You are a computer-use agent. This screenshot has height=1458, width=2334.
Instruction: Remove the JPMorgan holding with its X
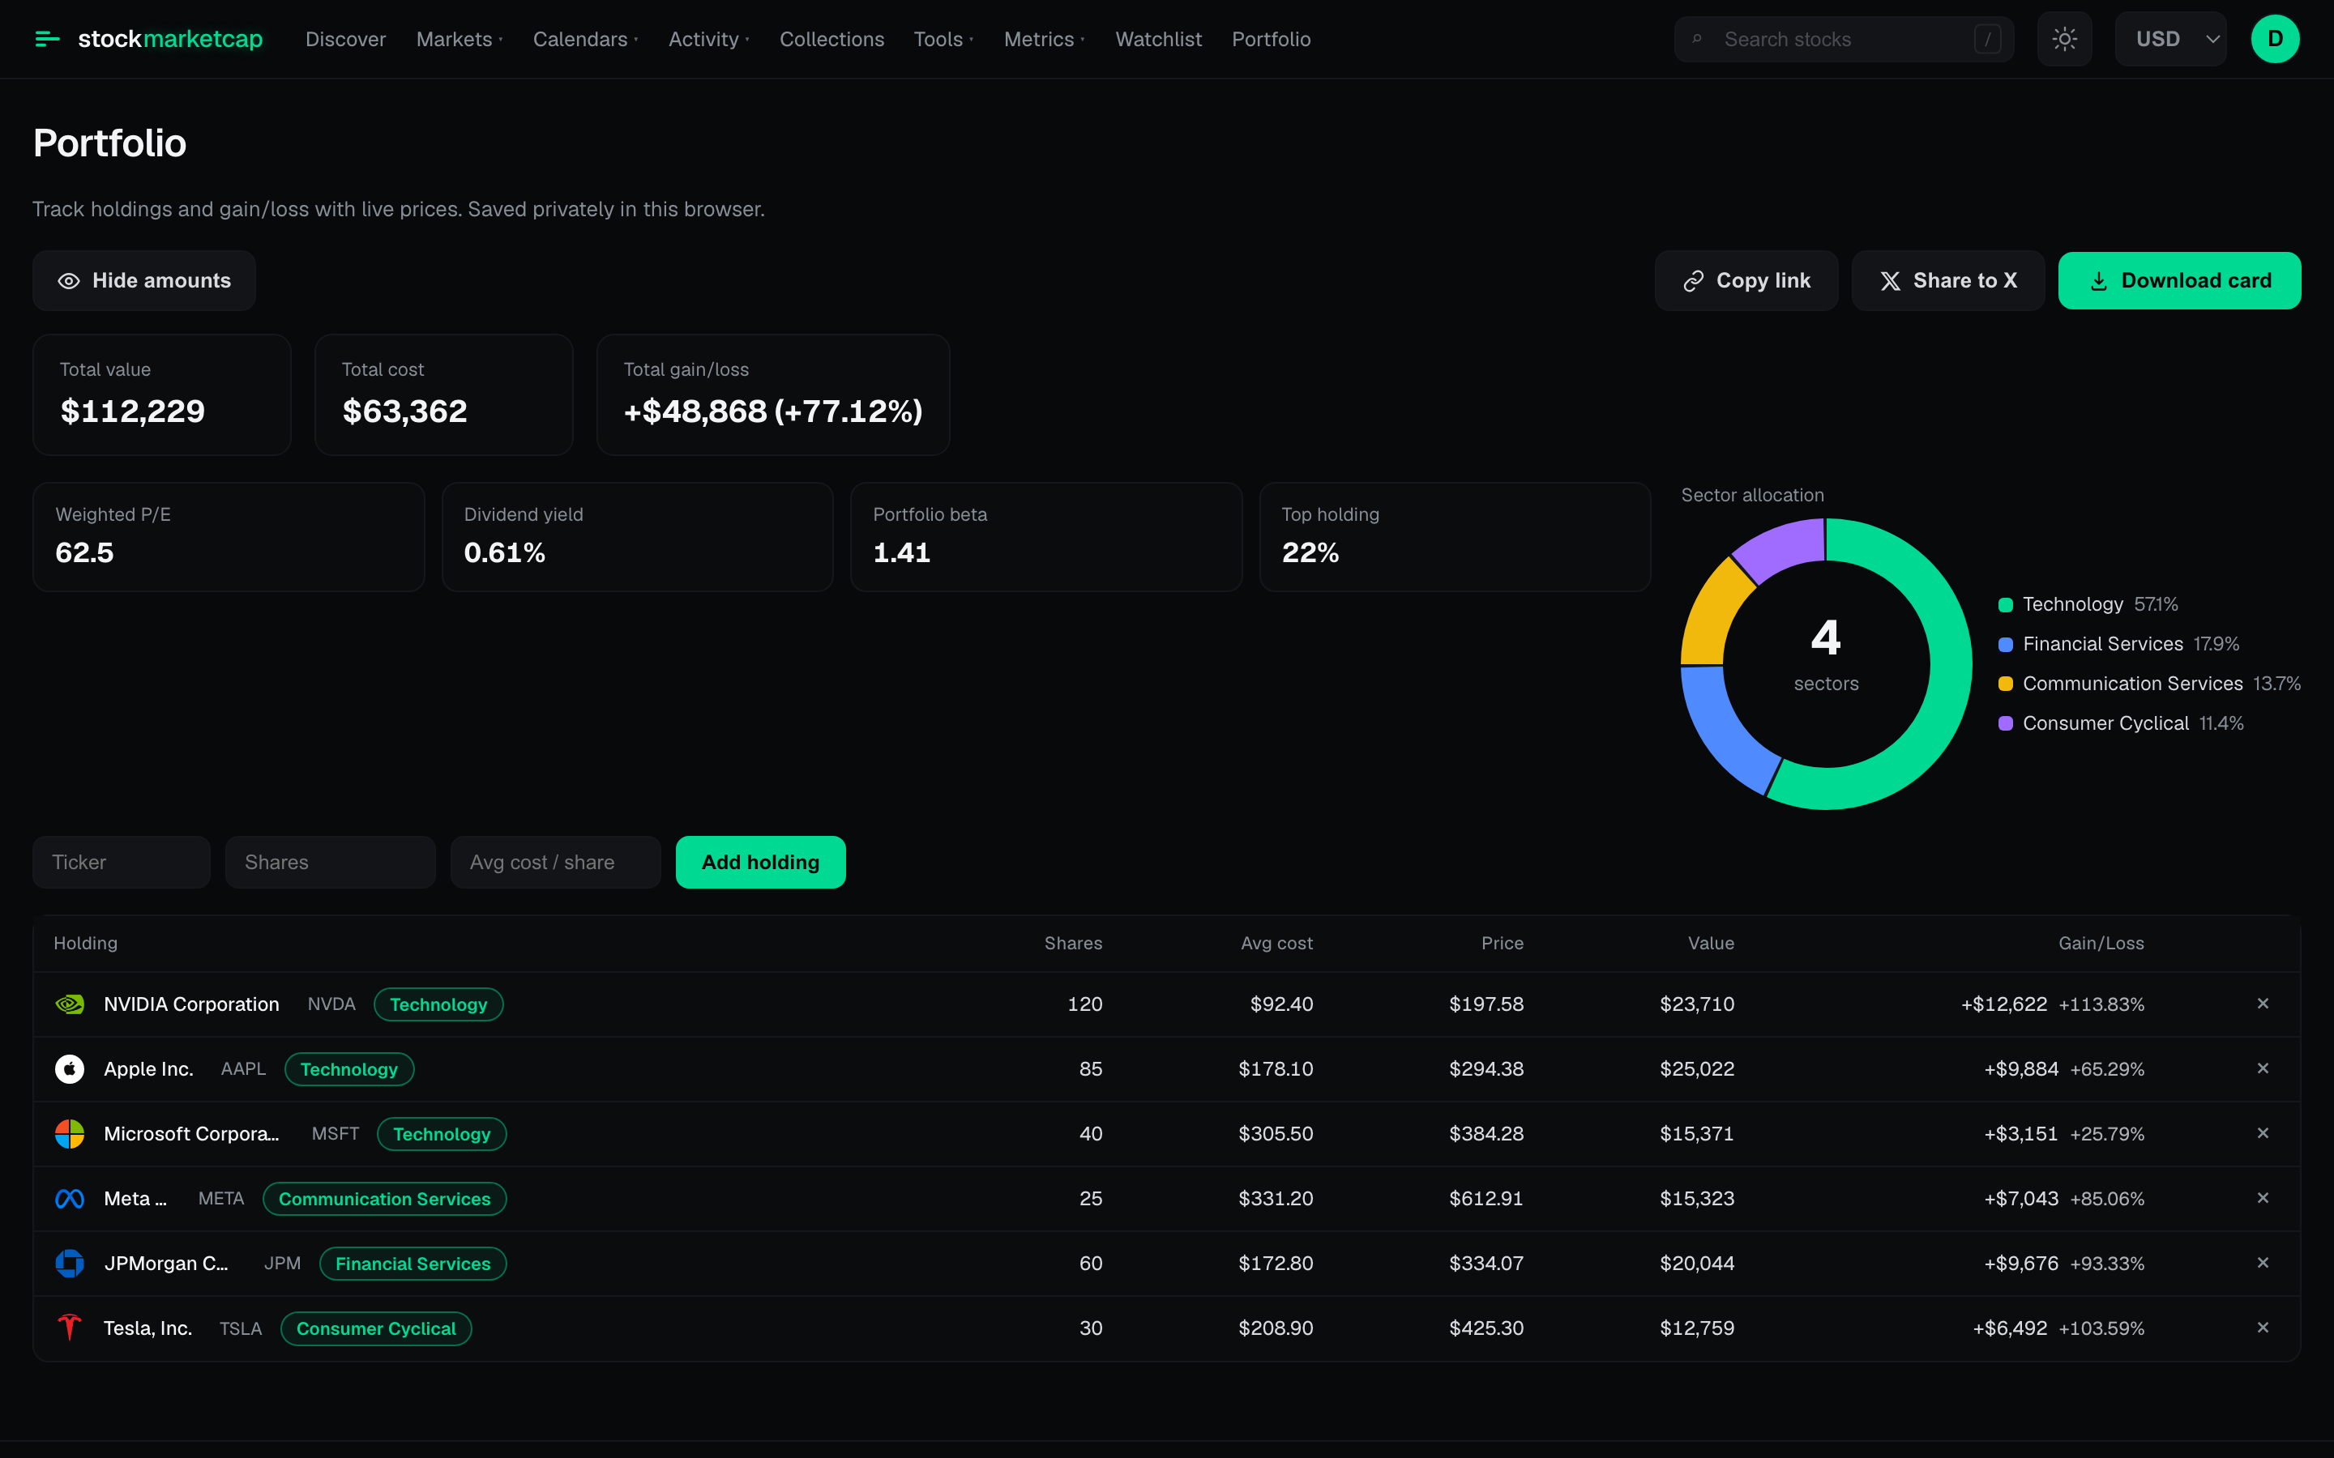pos(2263,1262)
